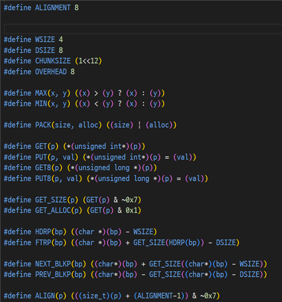
Task: Click the FTRP(bp) macro line
Action: pos(122,242)
